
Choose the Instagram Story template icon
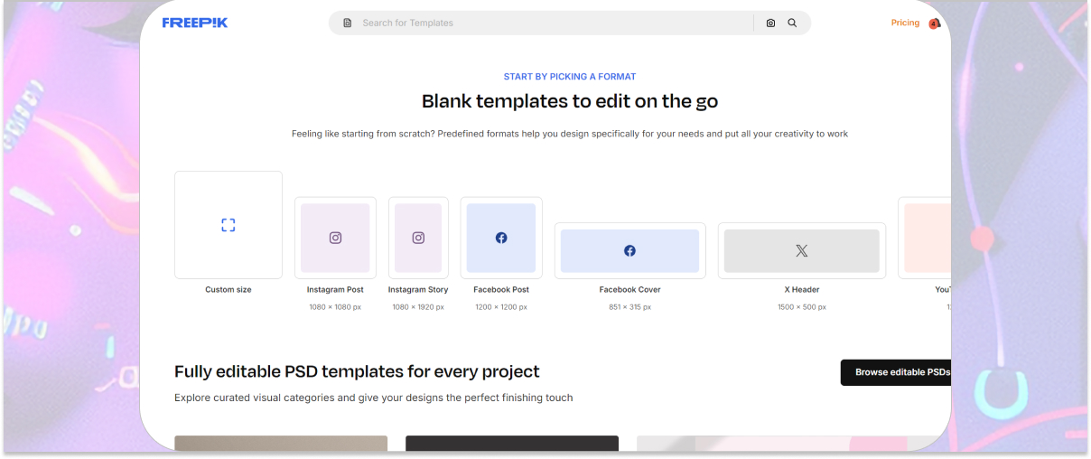[418, 238]
